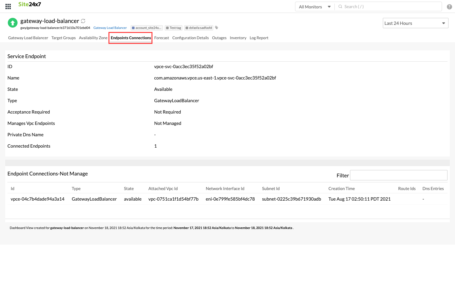Click the Not Managed value
Screen dimensions: 455x292
pyautogui.click(x=168, y=123)
